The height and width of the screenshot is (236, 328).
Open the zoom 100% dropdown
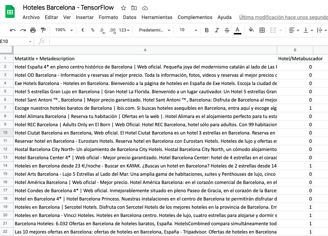pyautogui.click(x=64, y=30)
